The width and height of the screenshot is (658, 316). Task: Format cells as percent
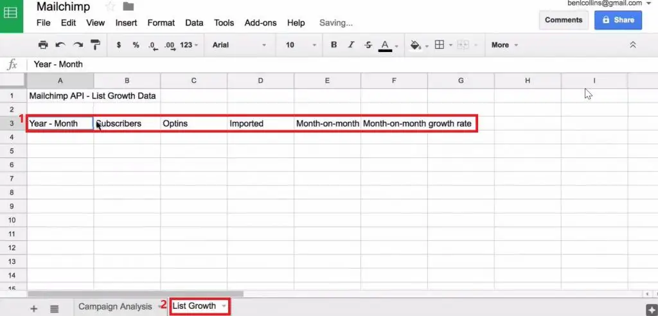pyautogui.click(x=136, y=45)
